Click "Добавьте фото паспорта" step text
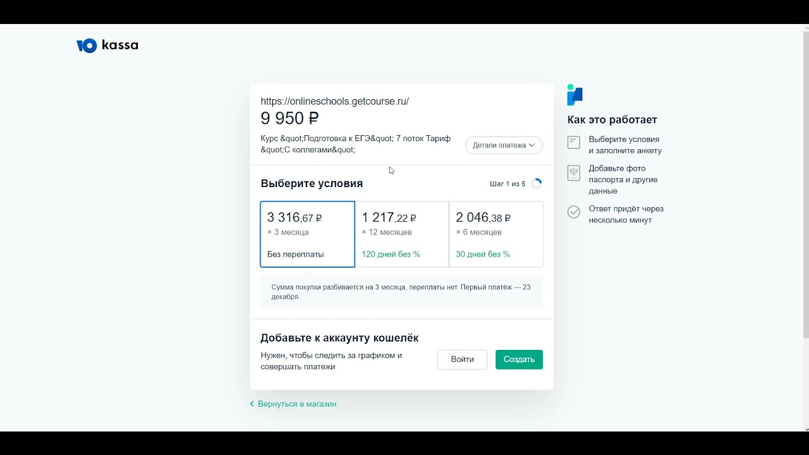 click(623, 179)
